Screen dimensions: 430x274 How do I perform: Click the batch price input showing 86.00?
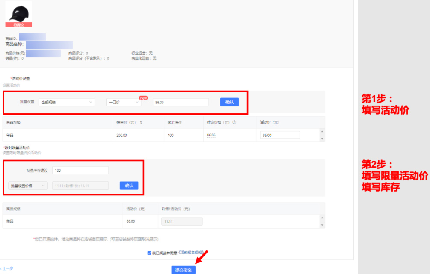point(181,103)
